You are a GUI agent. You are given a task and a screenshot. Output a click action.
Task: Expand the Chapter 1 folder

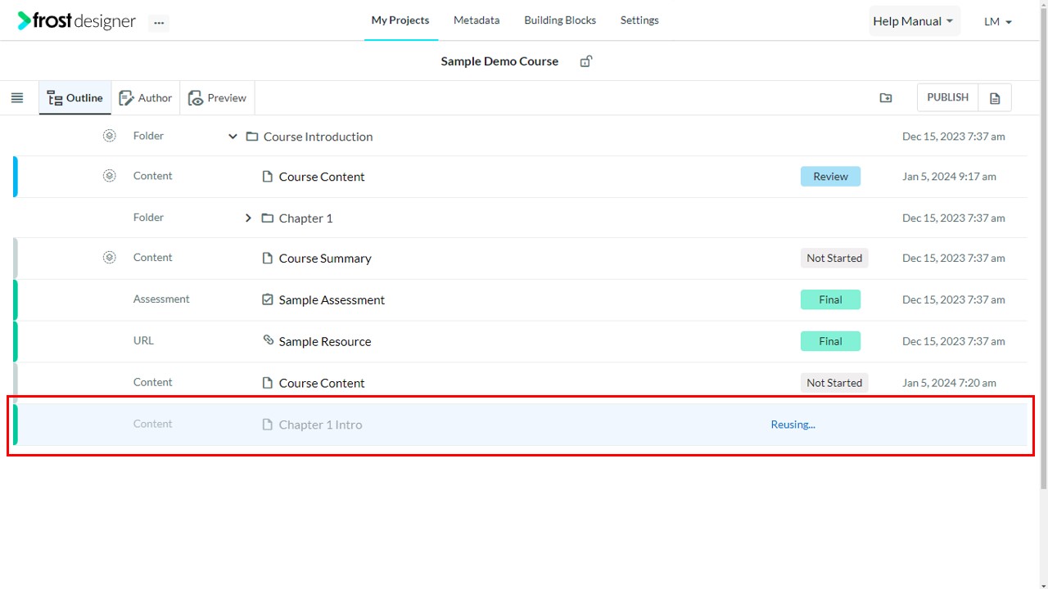pyautogui.click(x=248, y=218)
